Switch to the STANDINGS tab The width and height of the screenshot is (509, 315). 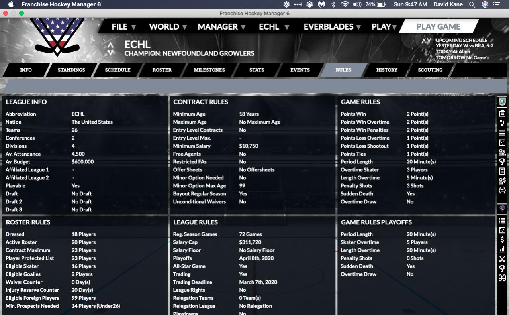(x=71, y=70)
